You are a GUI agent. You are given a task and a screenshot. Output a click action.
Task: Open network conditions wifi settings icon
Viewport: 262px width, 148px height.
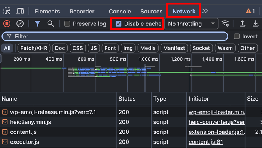point(225,24)
